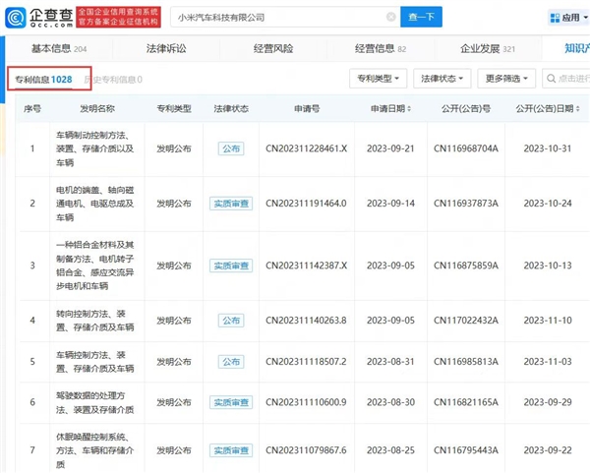590x473 pixels.
Task: Click application number CN202311118507.2
Action: coord(306,362)
